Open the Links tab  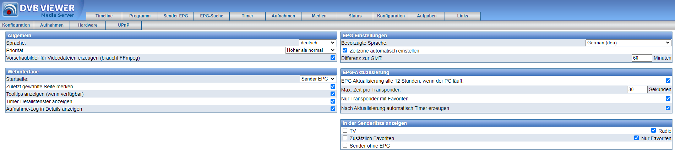tap(463, 16)
